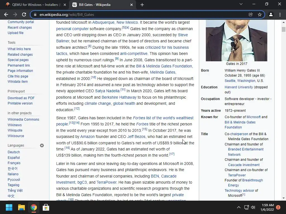The image size is (286, 214).
Task: Open Chrome's three-dot menu
Action: pos(280,14)
